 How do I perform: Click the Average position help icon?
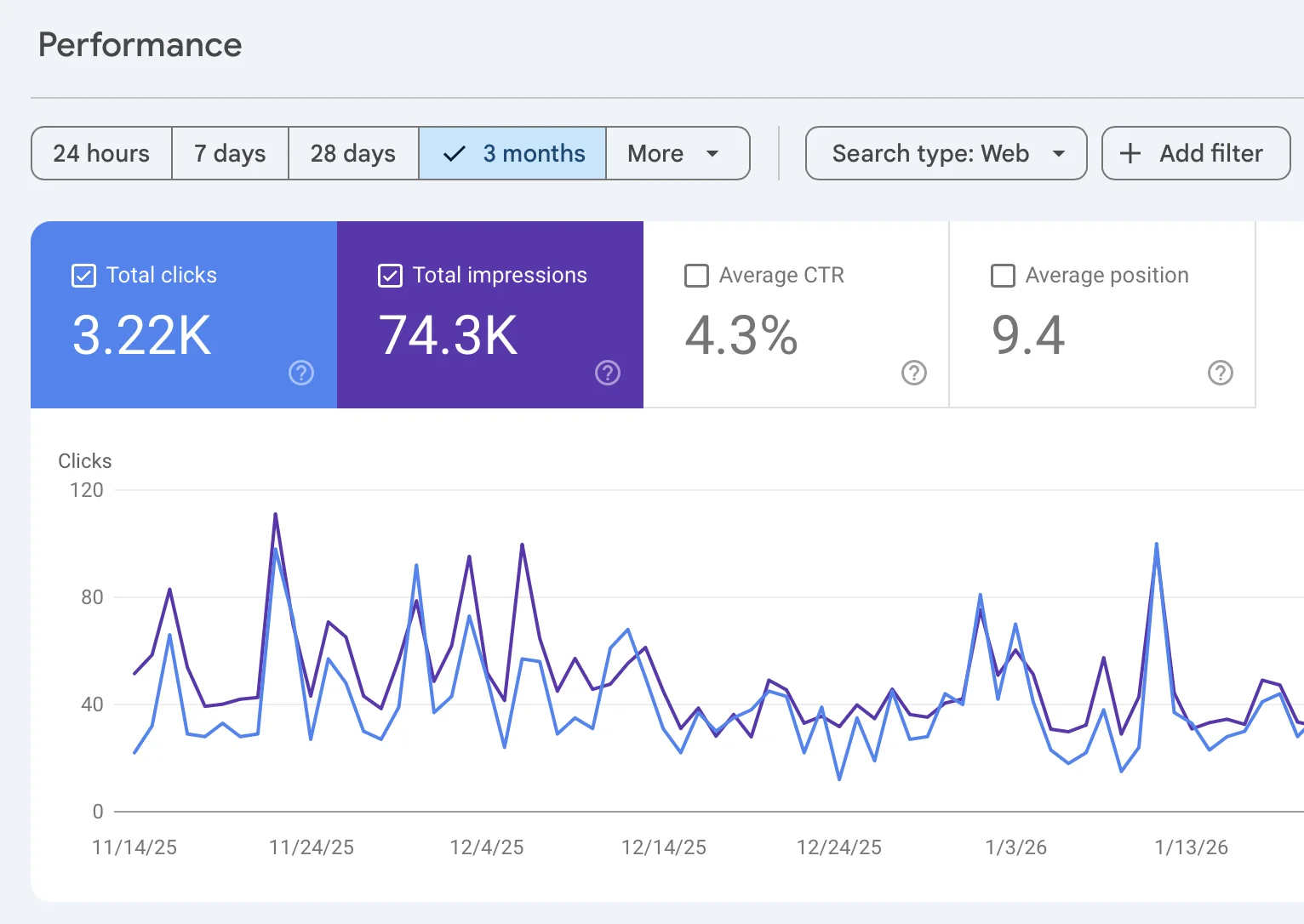[1220, 373]
